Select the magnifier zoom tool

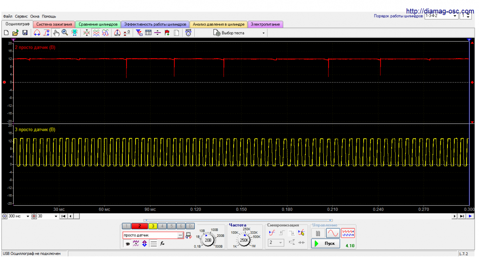pos(65,33)
